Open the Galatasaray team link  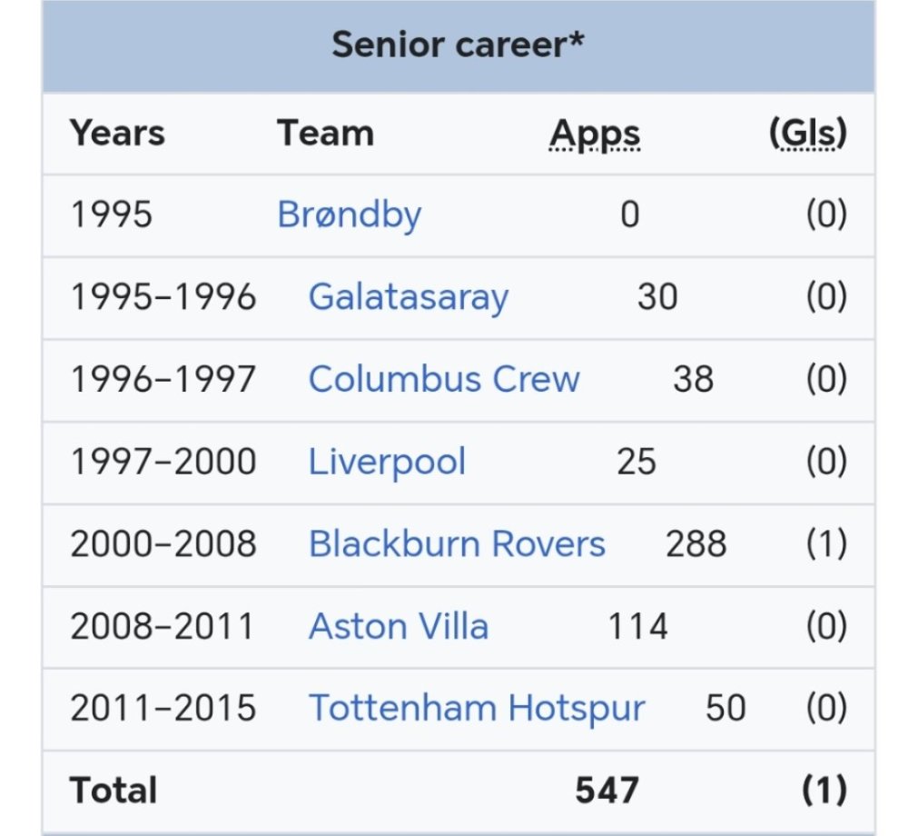click(x=409, y=298)
